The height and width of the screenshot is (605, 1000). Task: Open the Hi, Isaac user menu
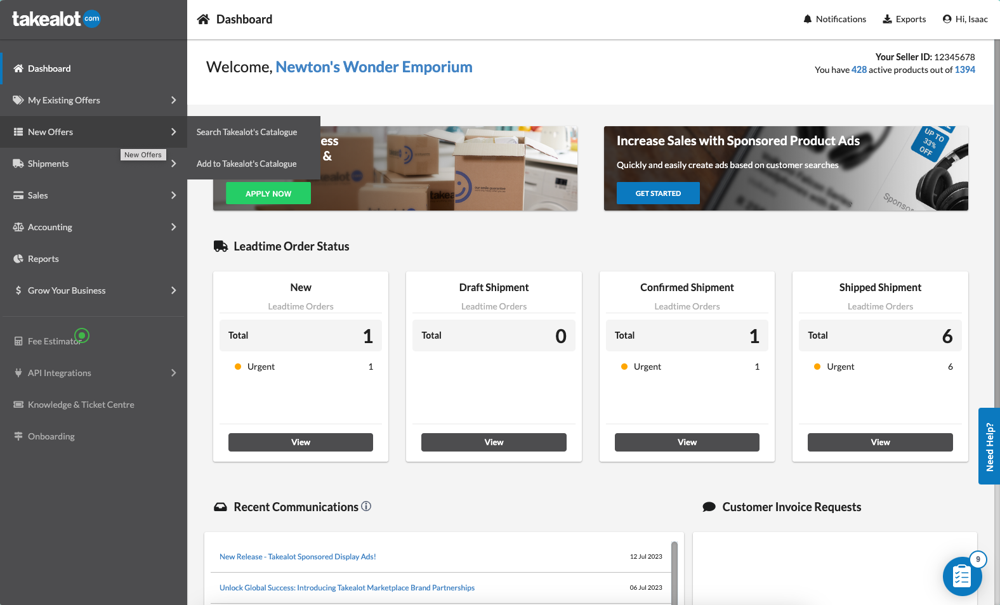964,19
